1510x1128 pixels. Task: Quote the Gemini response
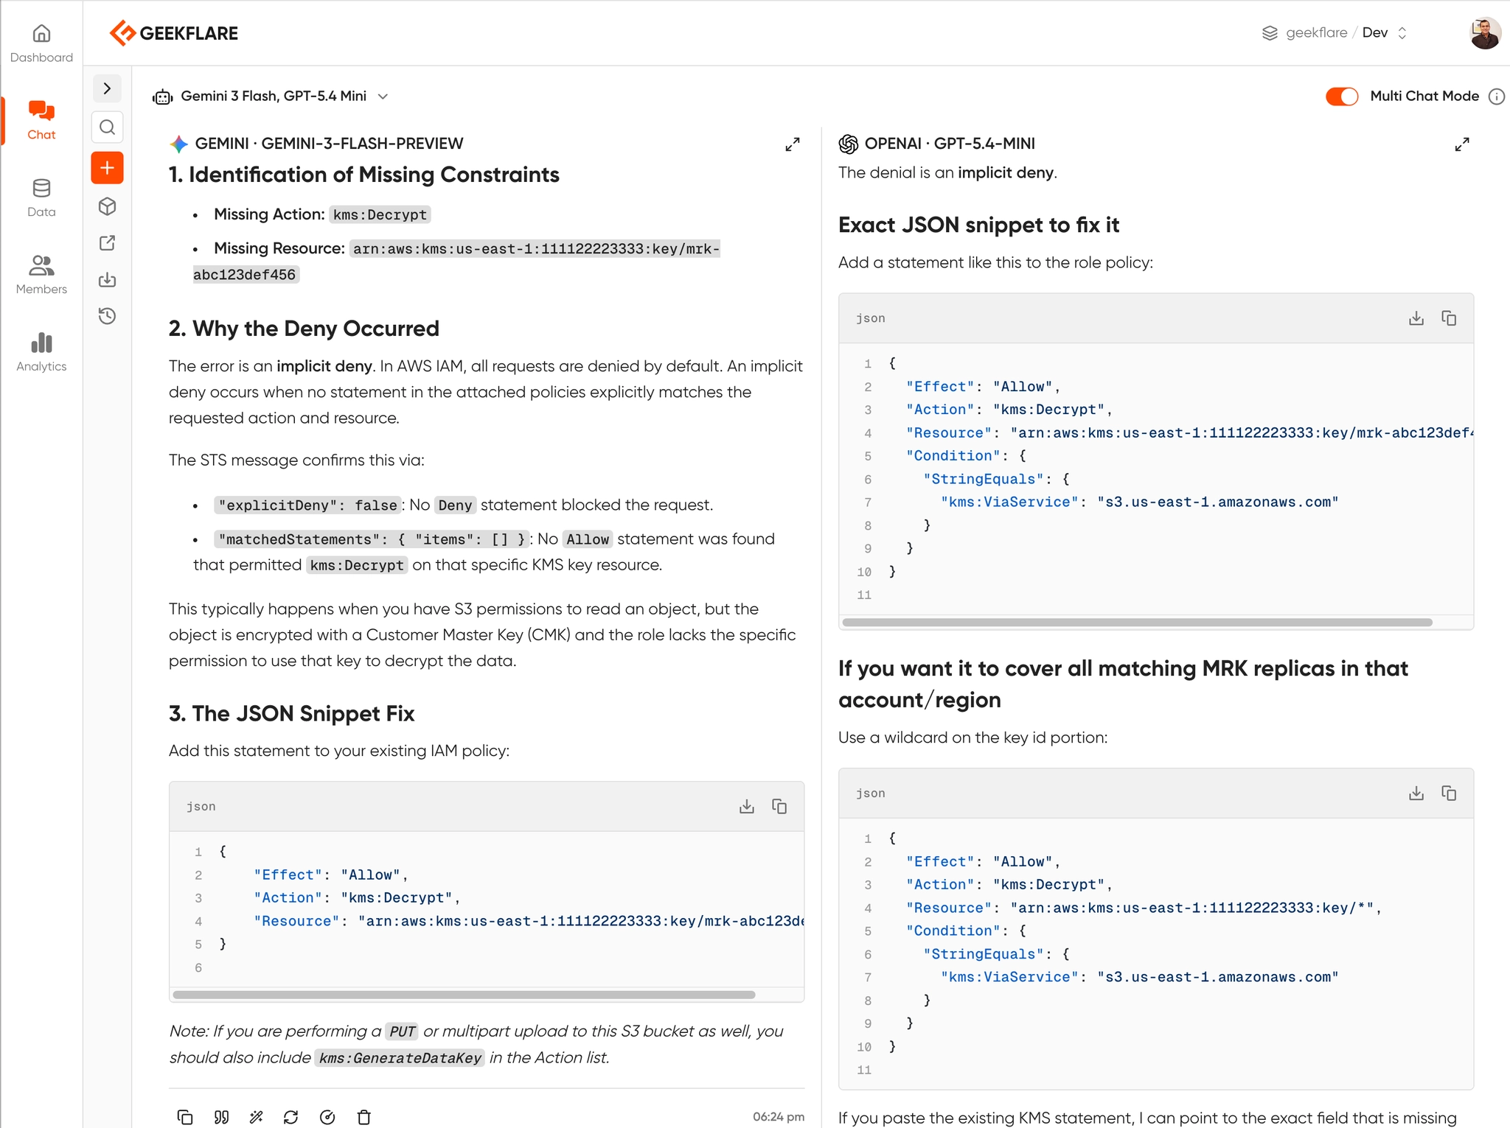[220, 1117]
